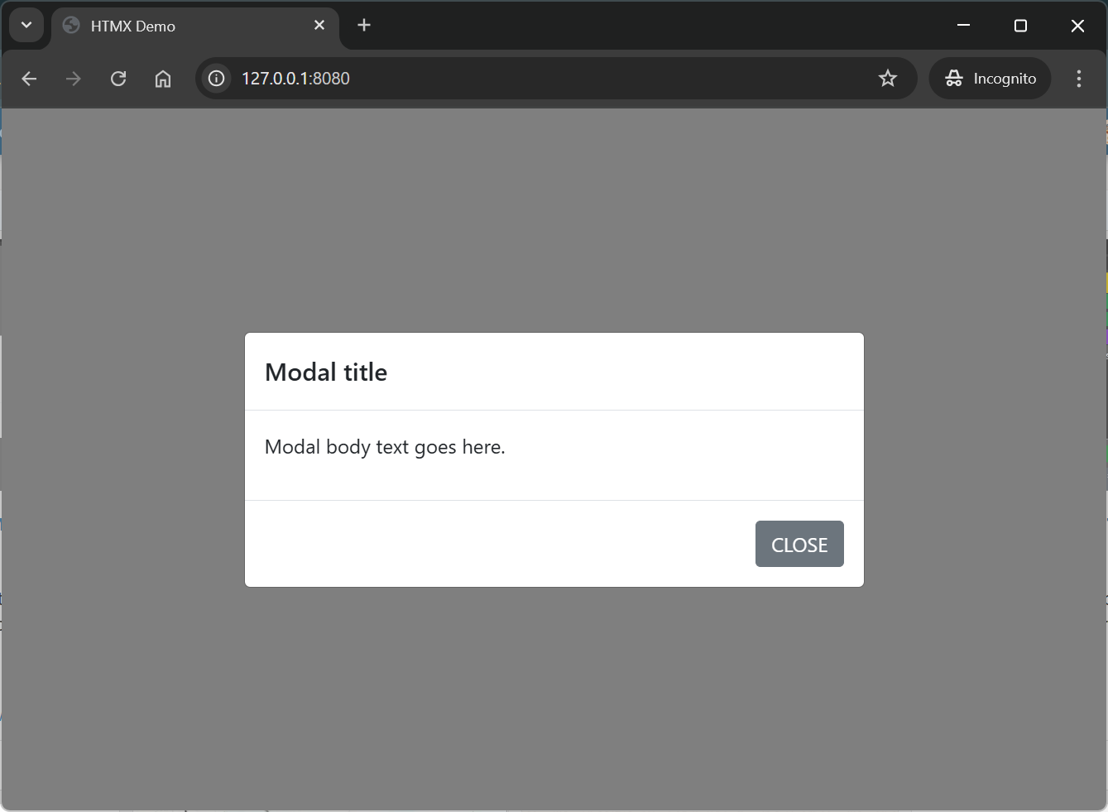Image resolution: width=1108 pixels, height=812 pixels.
Task: Click the CLOSE button in the modal
Action: point(799,544)
